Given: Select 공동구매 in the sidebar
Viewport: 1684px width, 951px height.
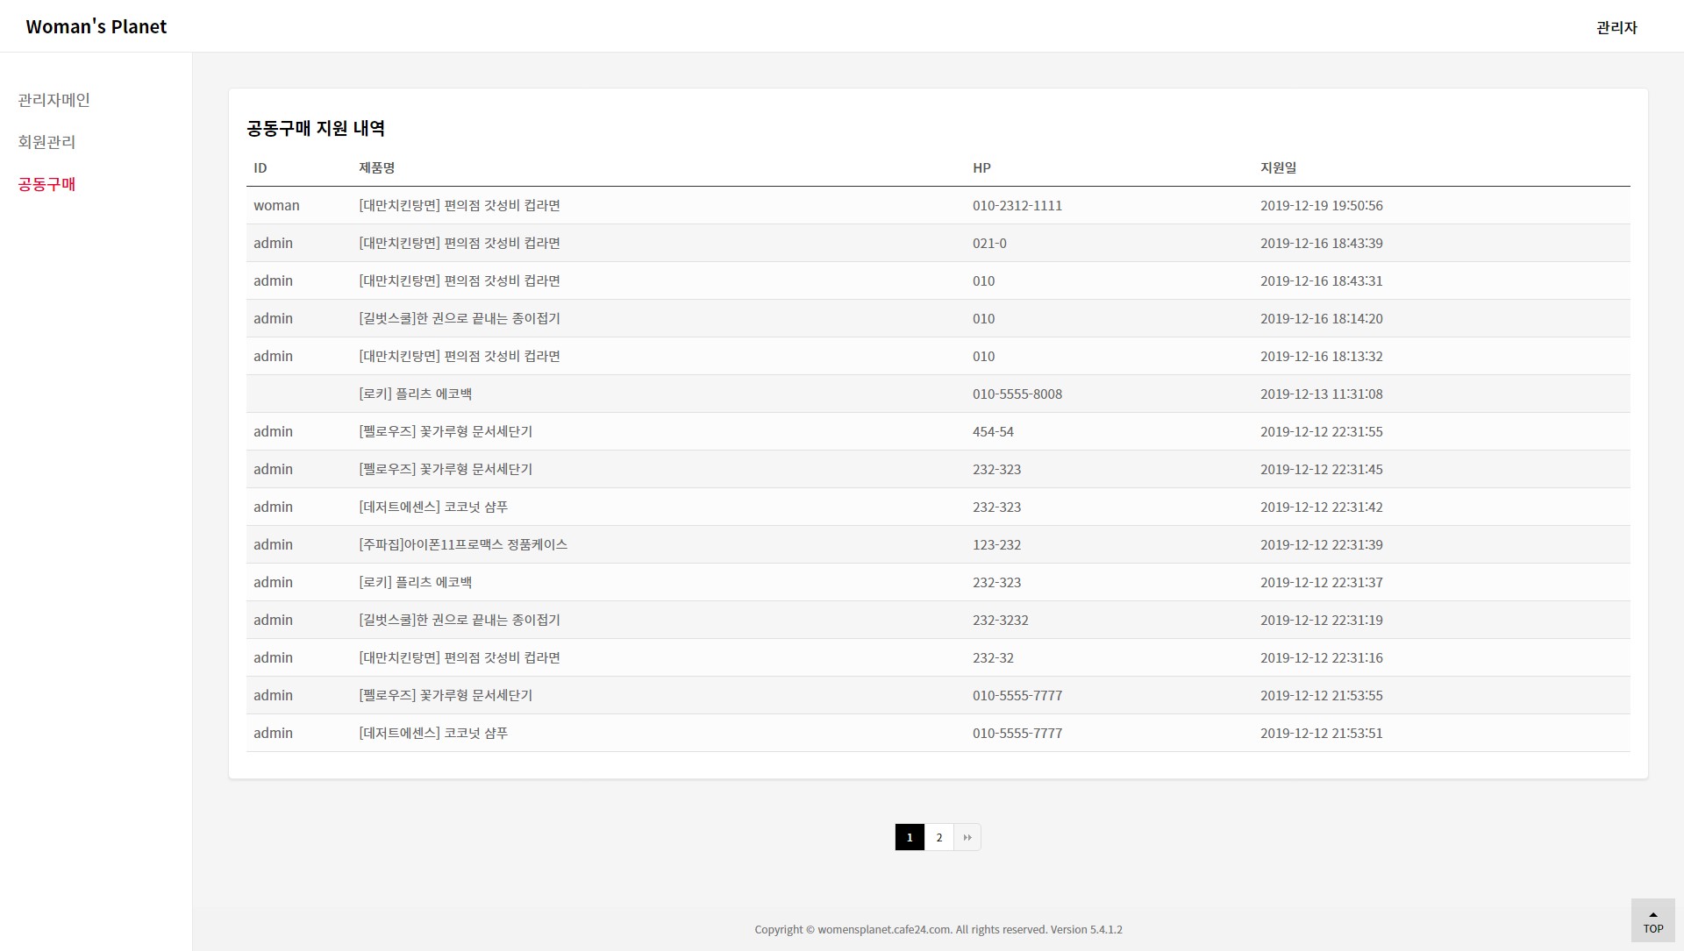Looking at the screenshot, I should point(47,184).
